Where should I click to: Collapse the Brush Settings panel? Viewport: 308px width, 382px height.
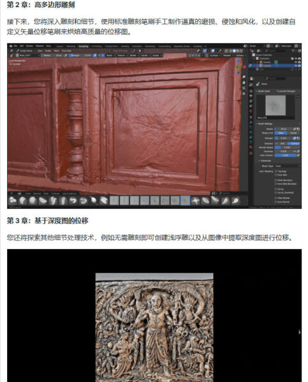coord(265,124)
